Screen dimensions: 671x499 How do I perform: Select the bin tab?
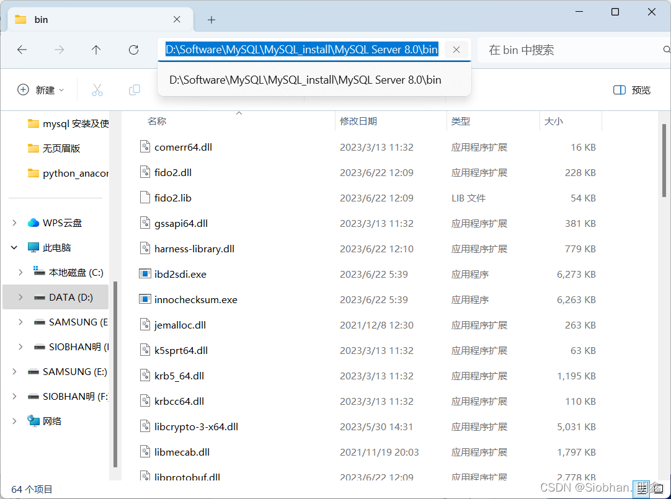(x=100, y=20)
